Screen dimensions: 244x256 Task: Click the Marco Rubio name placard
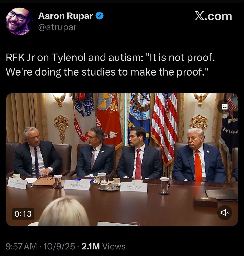[134, 187]
